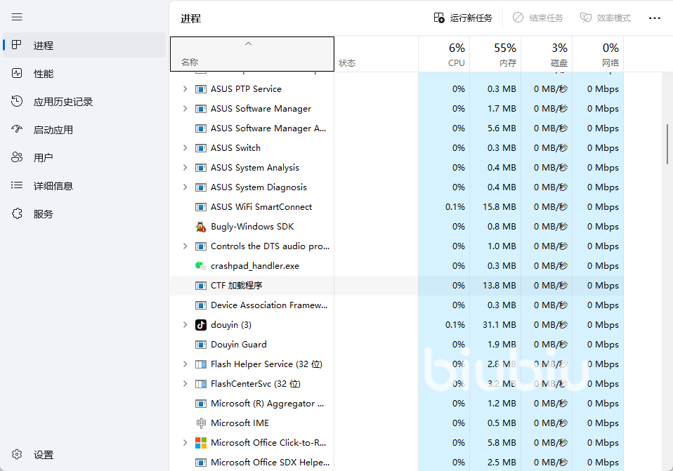Click the hamburger navigation menu icon
The height and width of the screenshot is (471, 673).
[x=17, y=17]
